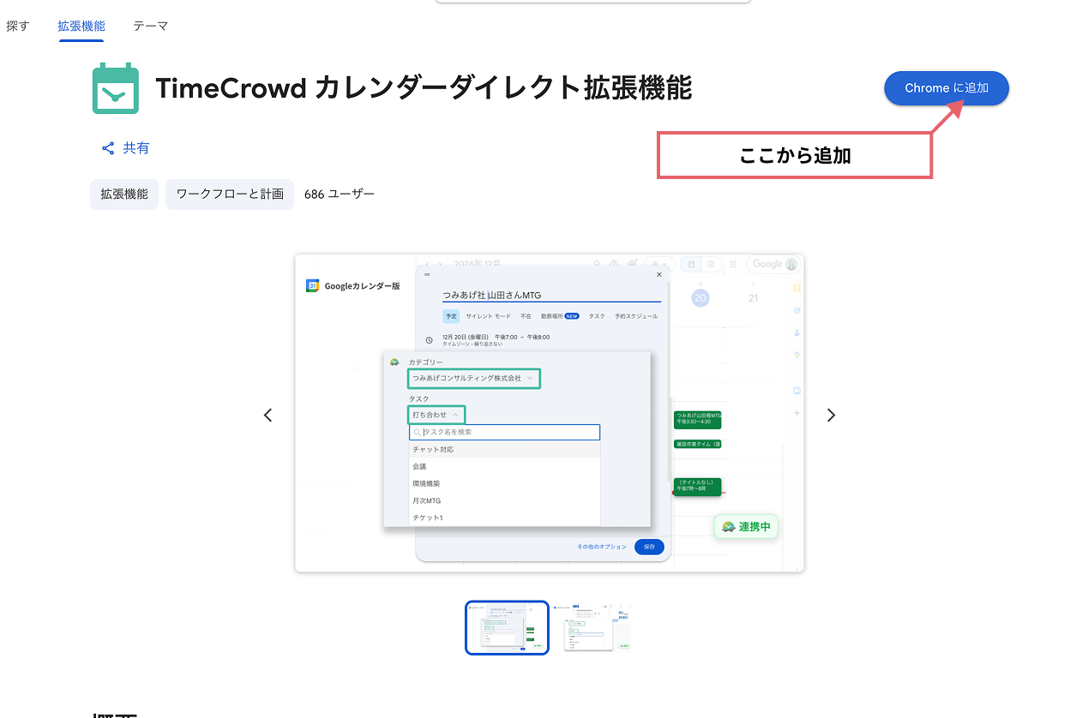This screenshot has height=718, width=1082.
Task: Expand the 打ち合わせ task dropdown
Action: click(436, 414)
